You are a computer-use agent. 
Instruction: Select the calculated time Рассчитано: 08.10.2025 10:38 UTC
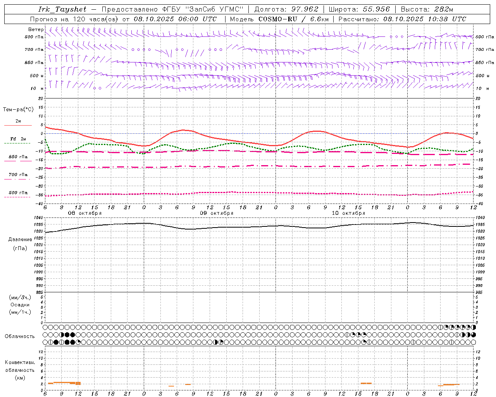click(402, 19)
